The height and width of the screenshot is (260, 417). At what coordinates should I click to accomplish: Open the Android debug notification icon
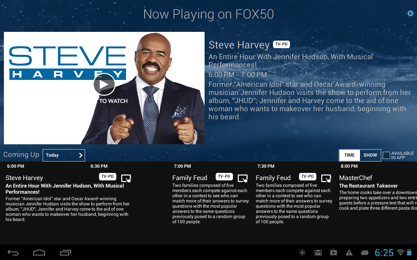[365, 253]
